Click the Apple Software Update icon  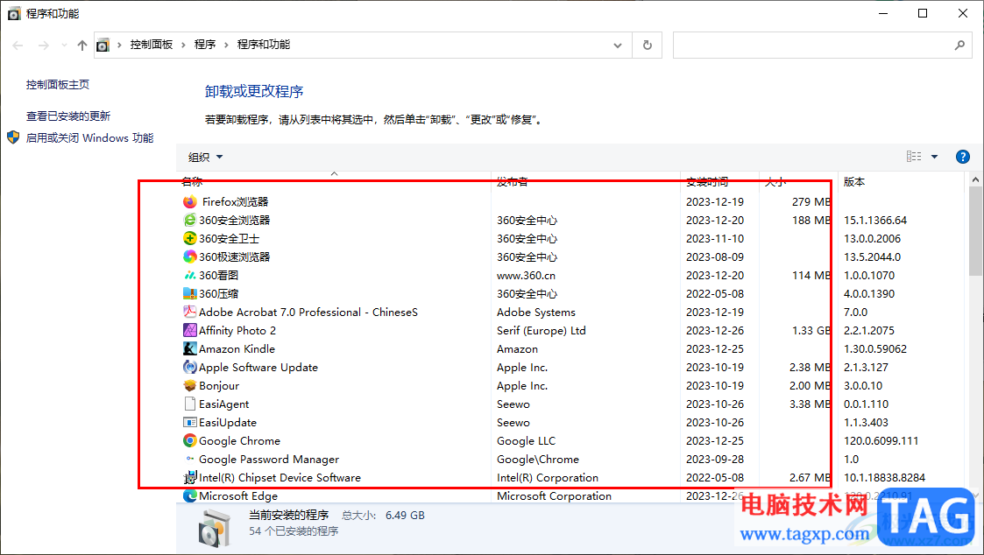[189, 367]
